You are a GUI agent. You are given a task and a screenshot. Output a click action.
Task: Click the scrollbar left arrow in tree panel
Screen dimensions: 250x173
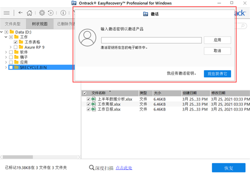(1, 157)
